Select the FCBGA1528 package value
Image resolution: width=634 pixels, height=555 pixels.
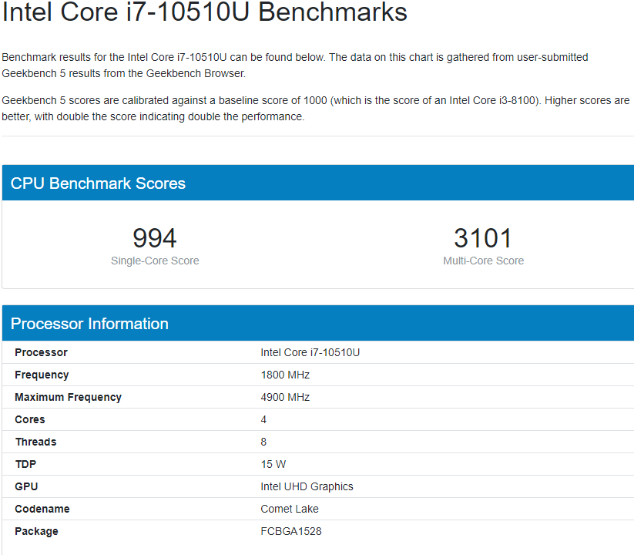click(x=293, y=531)
